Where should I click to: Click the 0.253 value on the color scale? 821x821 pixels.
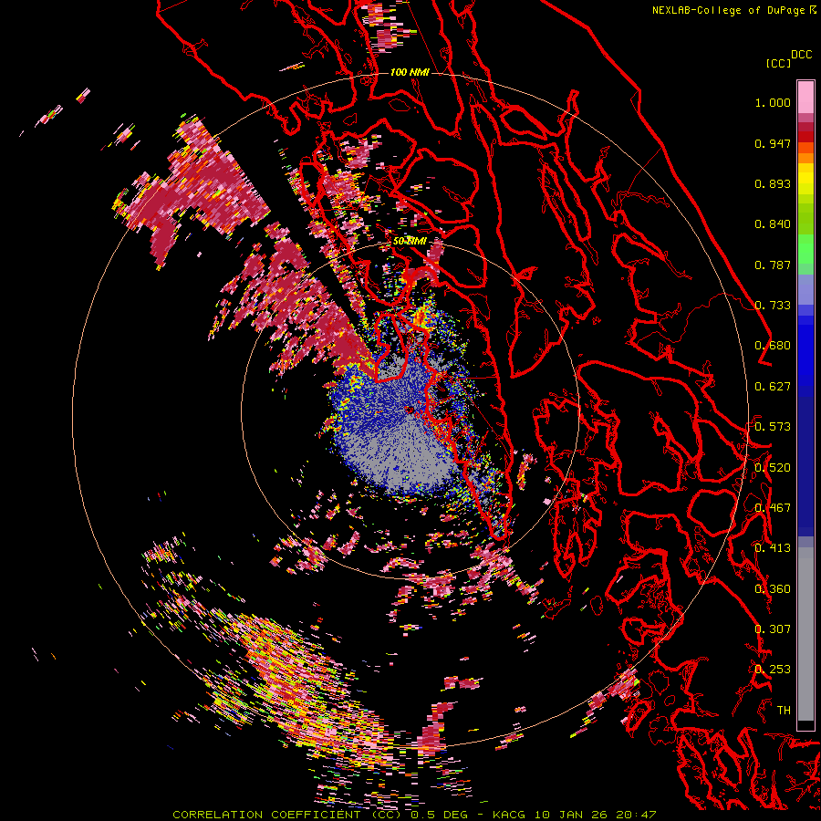pyautogui.click(x=773, y=670)
